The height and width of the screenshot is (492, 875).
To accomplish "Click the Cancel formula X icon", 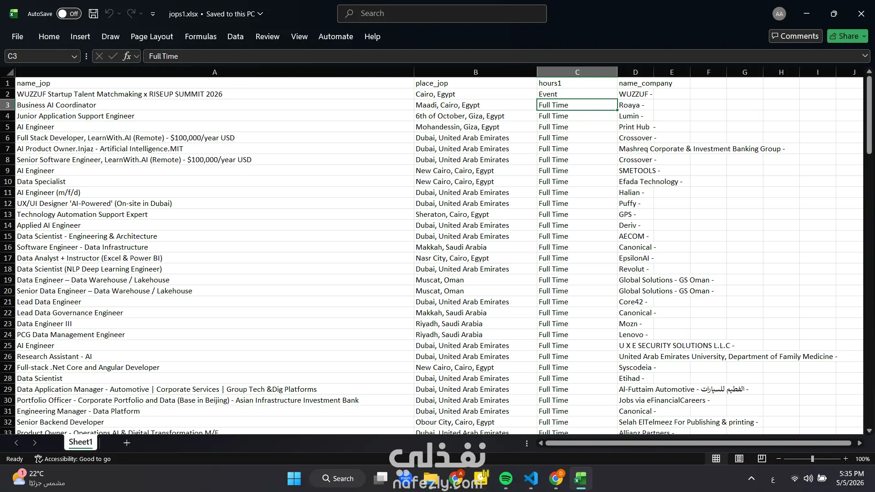I will point(99,56).
